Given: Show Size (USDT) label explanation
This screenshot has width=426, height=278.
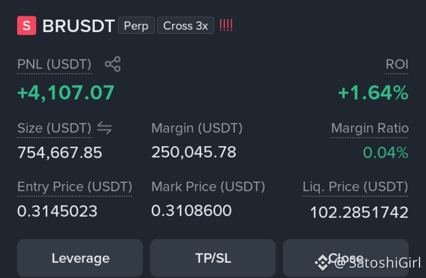Looking at the screenshot, I should (55, 128).
